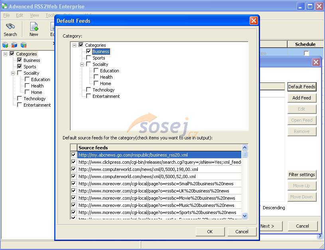The height and width of the screenshot is (250, 325).
Task: Collapse Sociality node in the main sidebar tree
Action: (13, 73)
